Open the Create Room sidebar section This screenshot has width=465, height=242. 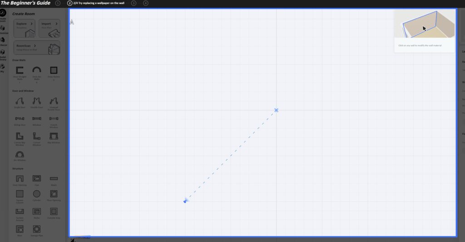tap(3, 15)
